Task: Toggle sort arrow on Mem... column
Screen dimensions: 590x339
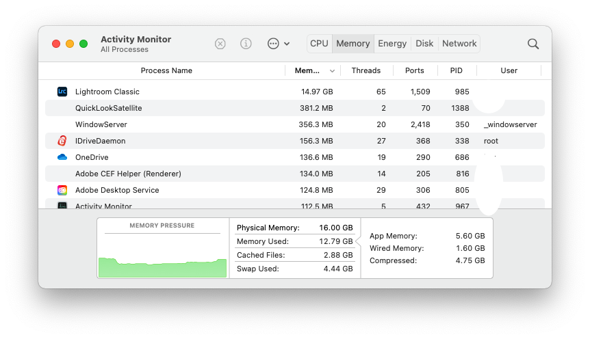Action: (x=332, y=70)
